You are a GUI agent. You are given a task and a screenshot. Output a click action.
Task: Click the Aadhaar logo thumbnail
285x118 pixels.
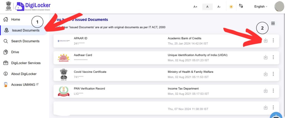click(64, 58)
